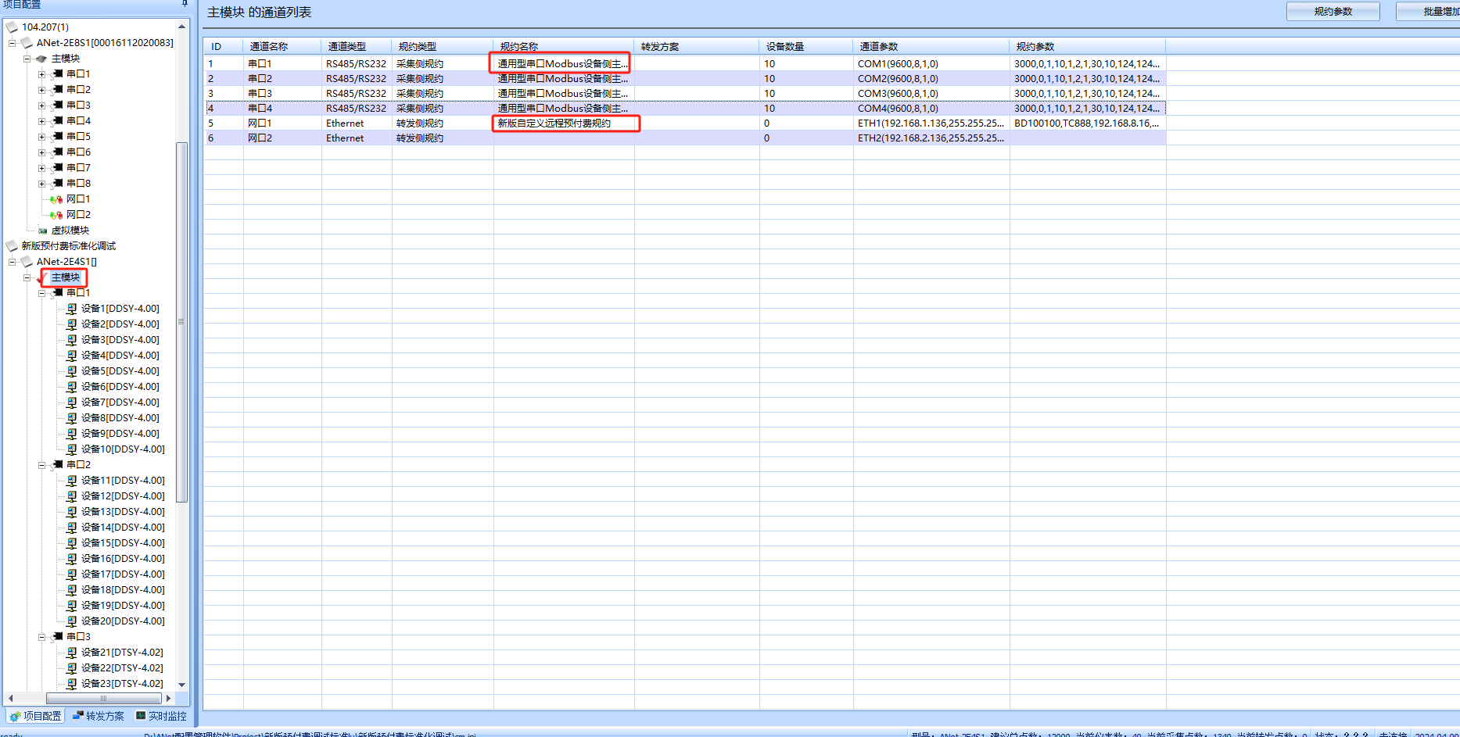The height and width of the screenshot is (737, 1460).
Task: Click the 新版预付费标准化调试 project icon
Action: click(x=12, y=246)
